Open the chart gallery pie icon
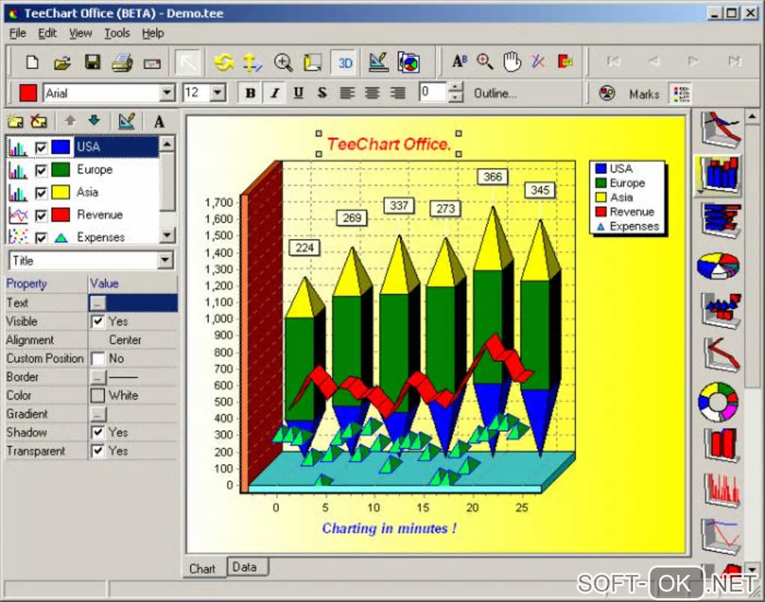 pos(409,62)
